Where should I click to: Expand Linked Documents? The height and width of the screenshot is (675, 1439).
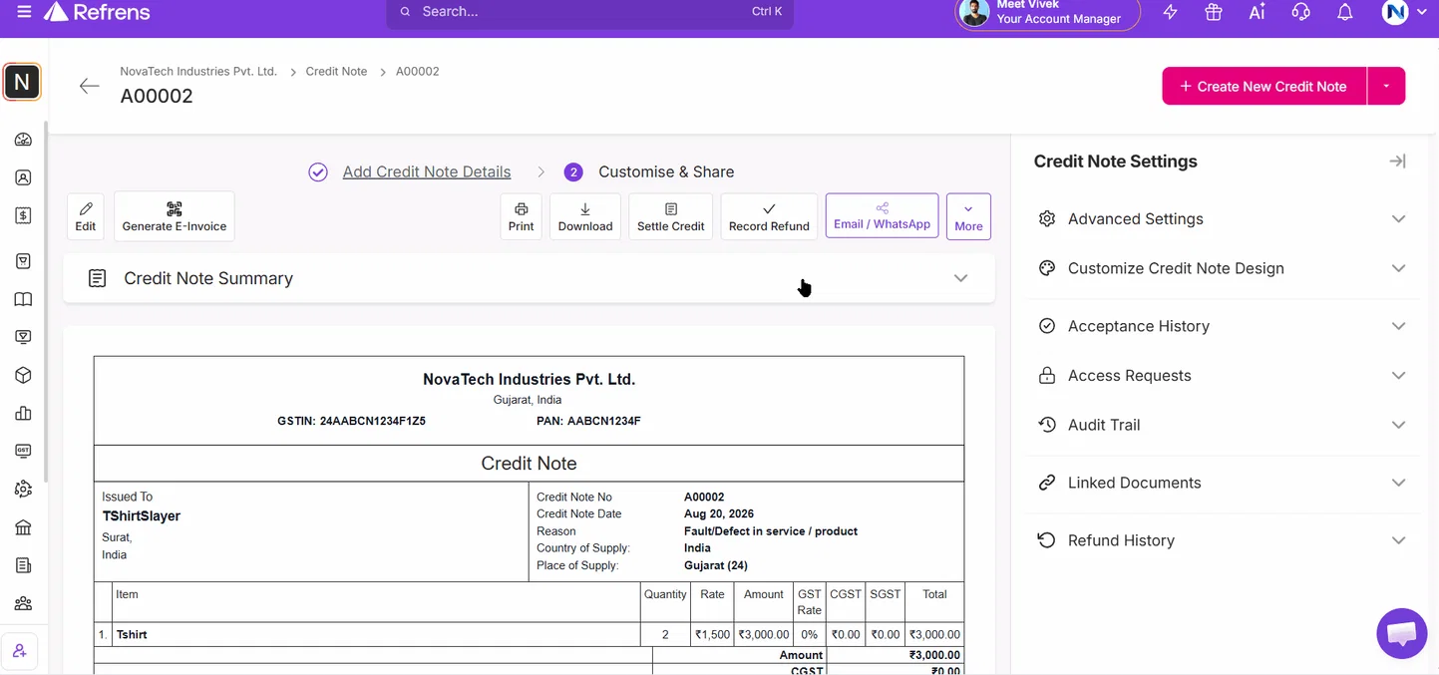click(x=1222, y=483)
